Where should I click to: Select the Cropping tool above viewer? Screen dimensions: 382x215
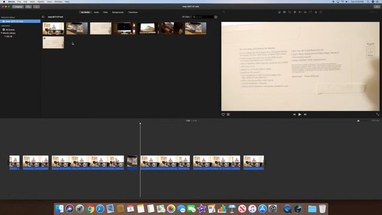(289, 12)
